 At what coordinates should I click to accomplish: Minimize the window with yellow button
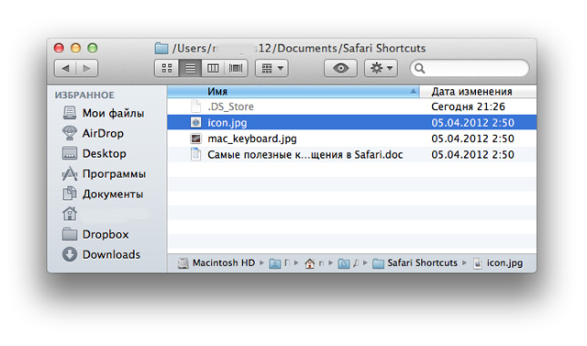pos(75,48)
